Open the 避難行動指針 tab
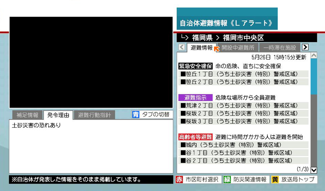Screen dimensions: 325x191 (94, 115)
